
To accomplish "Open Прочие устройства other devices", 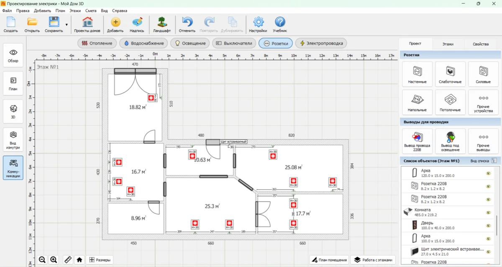I will [483, 103].
